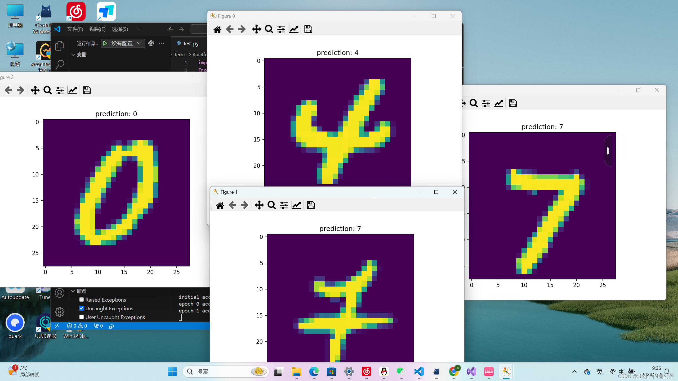Check User Uncaught Exceptions option
The image size is (678, 381).
pos(81,317)
